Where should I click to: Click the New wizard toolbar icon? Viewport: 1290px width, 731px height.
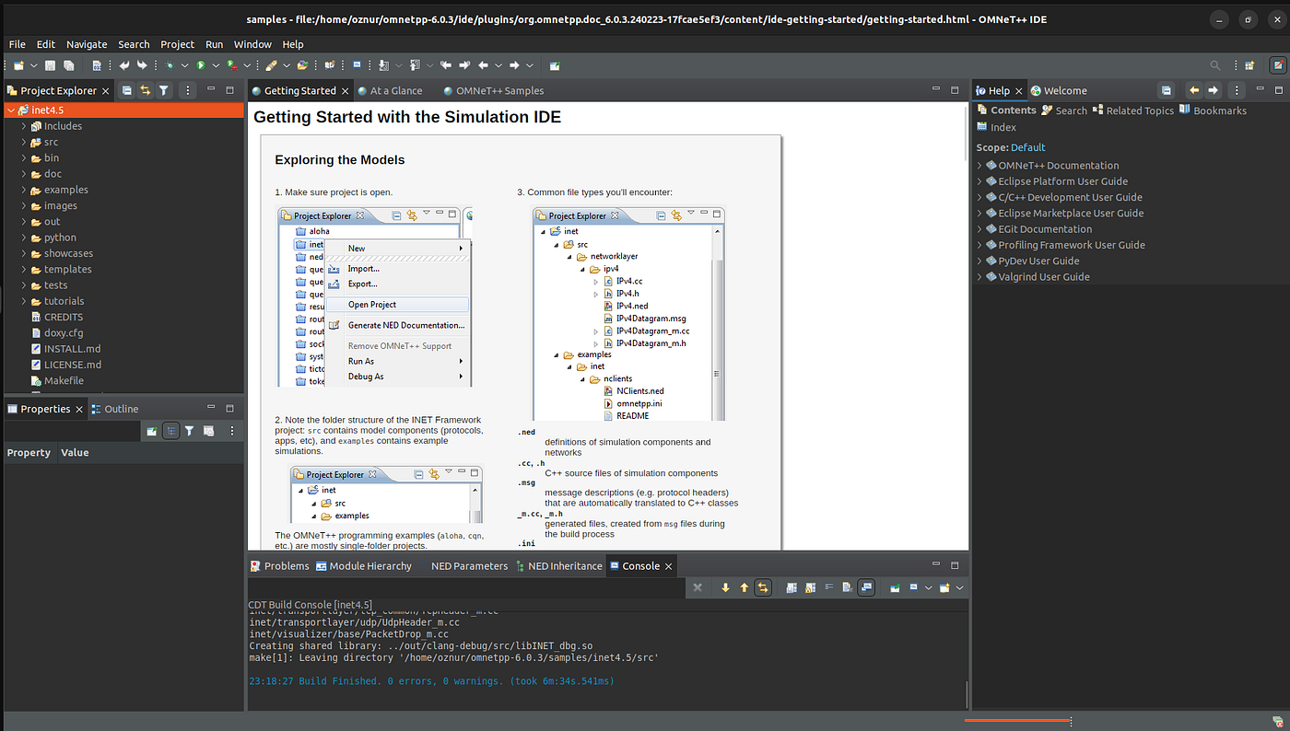tap(18, 65)
